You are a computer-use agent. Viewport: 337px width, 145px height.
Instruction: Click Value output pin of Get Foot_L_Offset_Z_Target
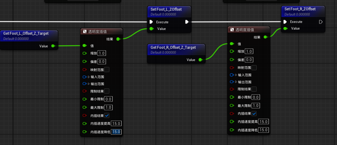click(x=53, y=46)
